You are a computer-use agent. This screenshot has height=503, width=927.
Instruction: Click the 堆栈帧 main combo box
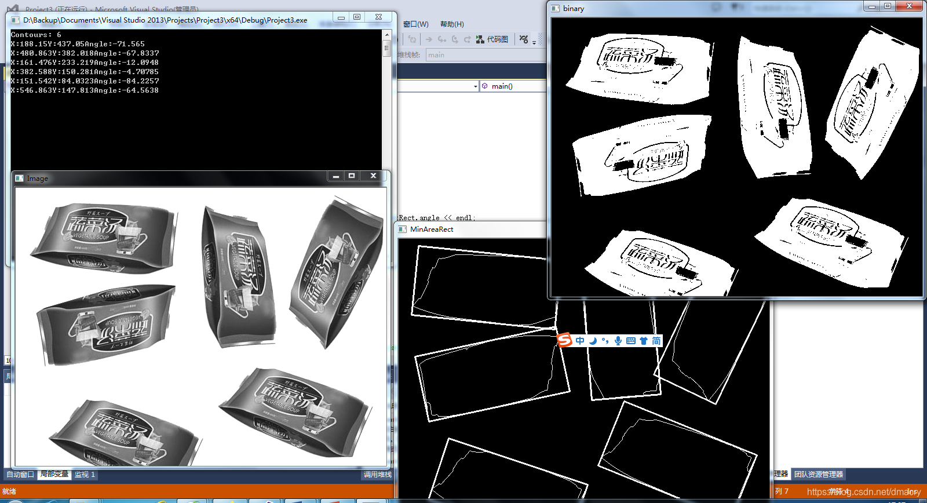click(486, 55)
